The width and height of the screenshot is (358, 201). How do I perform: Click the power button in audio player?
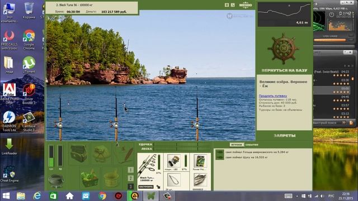331,15
